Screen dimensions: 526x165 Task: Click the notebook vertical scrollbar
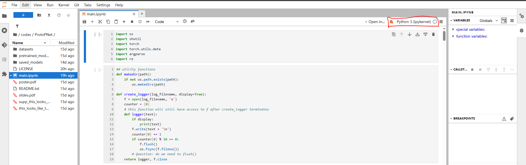tap(444, 36)
